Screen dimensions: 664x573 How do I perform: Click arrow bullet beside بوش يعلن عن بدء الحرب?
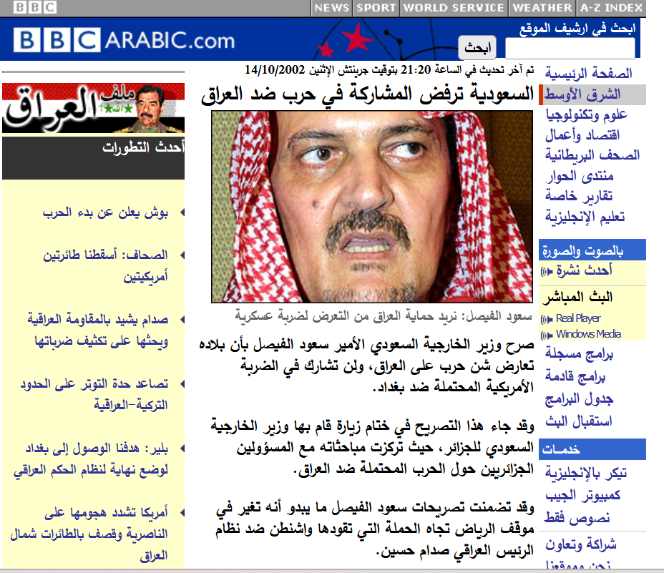click(x=182, y=212)
